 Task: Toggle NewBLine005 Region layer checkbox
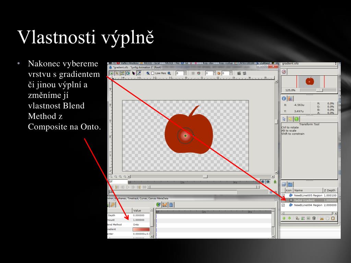tap(283, 196)
